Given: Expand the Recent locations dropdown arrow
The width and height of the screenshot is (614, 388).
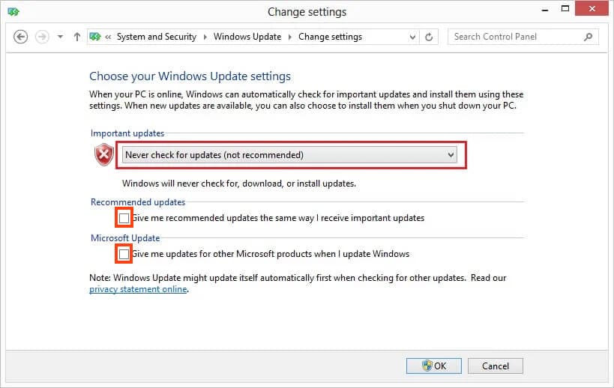Looking at the screenshot, I should (60, 37).
